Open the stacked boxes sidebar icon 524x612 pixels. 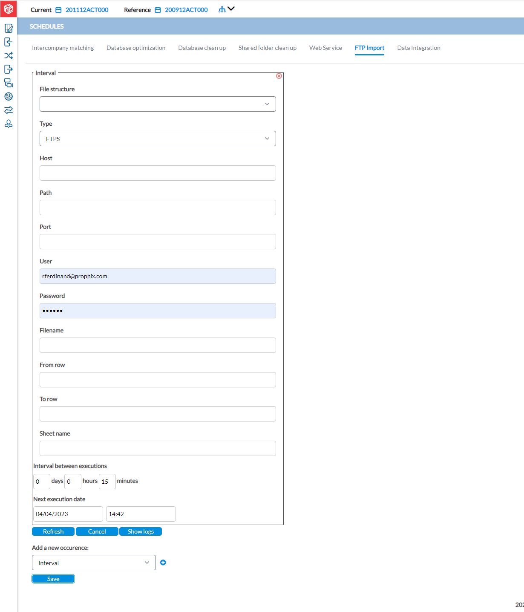(9, 83)
